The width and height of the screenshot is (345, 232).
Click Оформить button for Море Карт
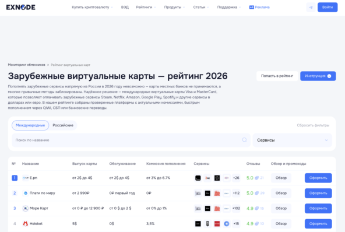click(318, 209)
